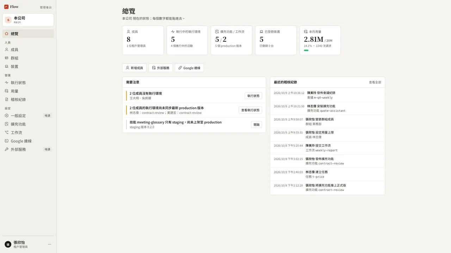
Task: Click the 執行狀態 button in 需要注意
Action: coord(253,96)
